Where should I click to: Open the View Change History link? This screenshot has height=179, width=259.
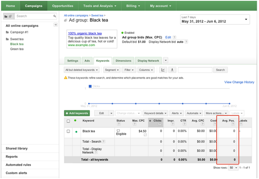click(x=239, y=82)
